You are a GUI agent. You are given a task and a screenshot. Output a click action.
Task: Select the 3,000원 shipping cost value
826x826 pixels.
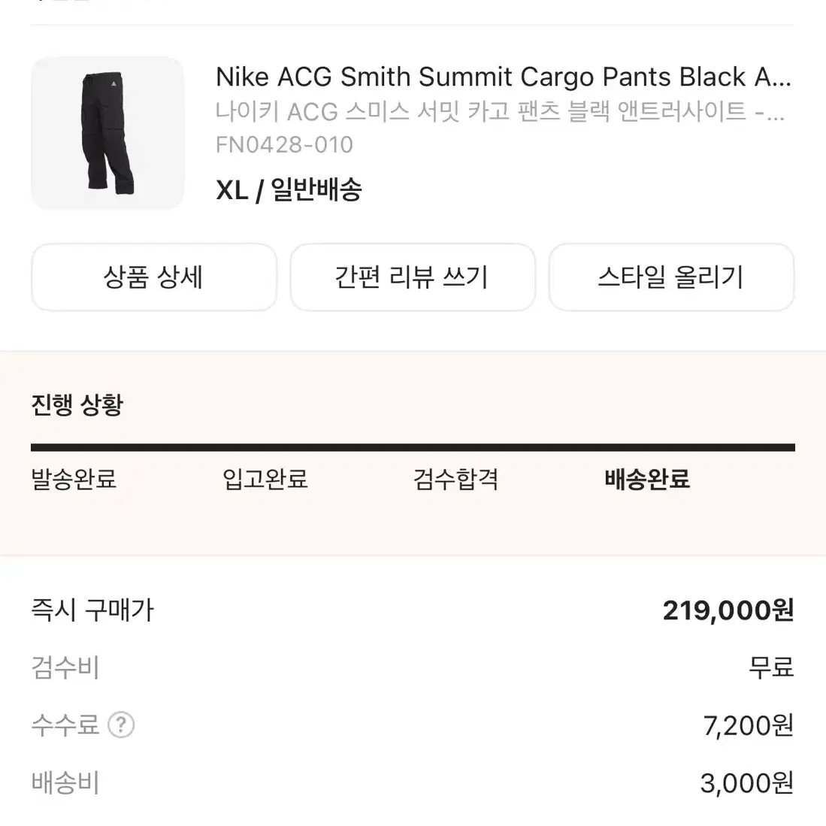click(748, 782)
